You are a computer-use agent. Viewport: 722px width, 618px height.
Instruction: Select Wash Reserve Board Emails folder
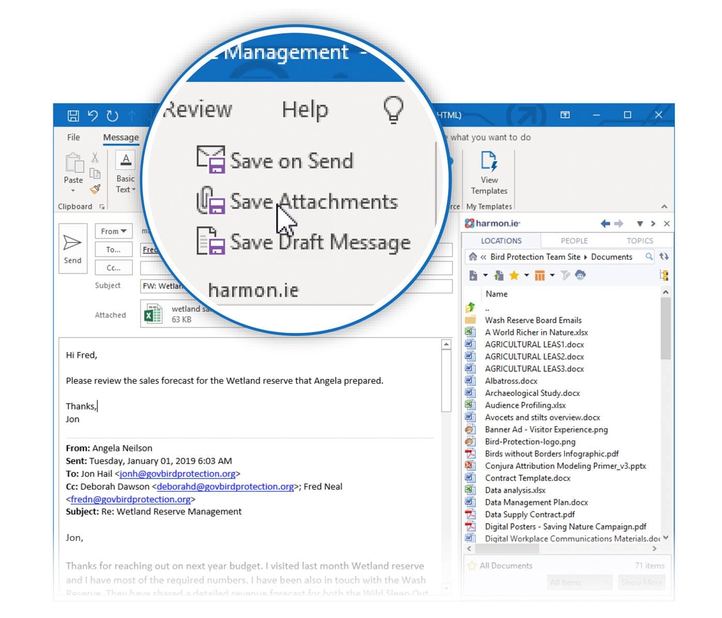(x=533, y=320)
